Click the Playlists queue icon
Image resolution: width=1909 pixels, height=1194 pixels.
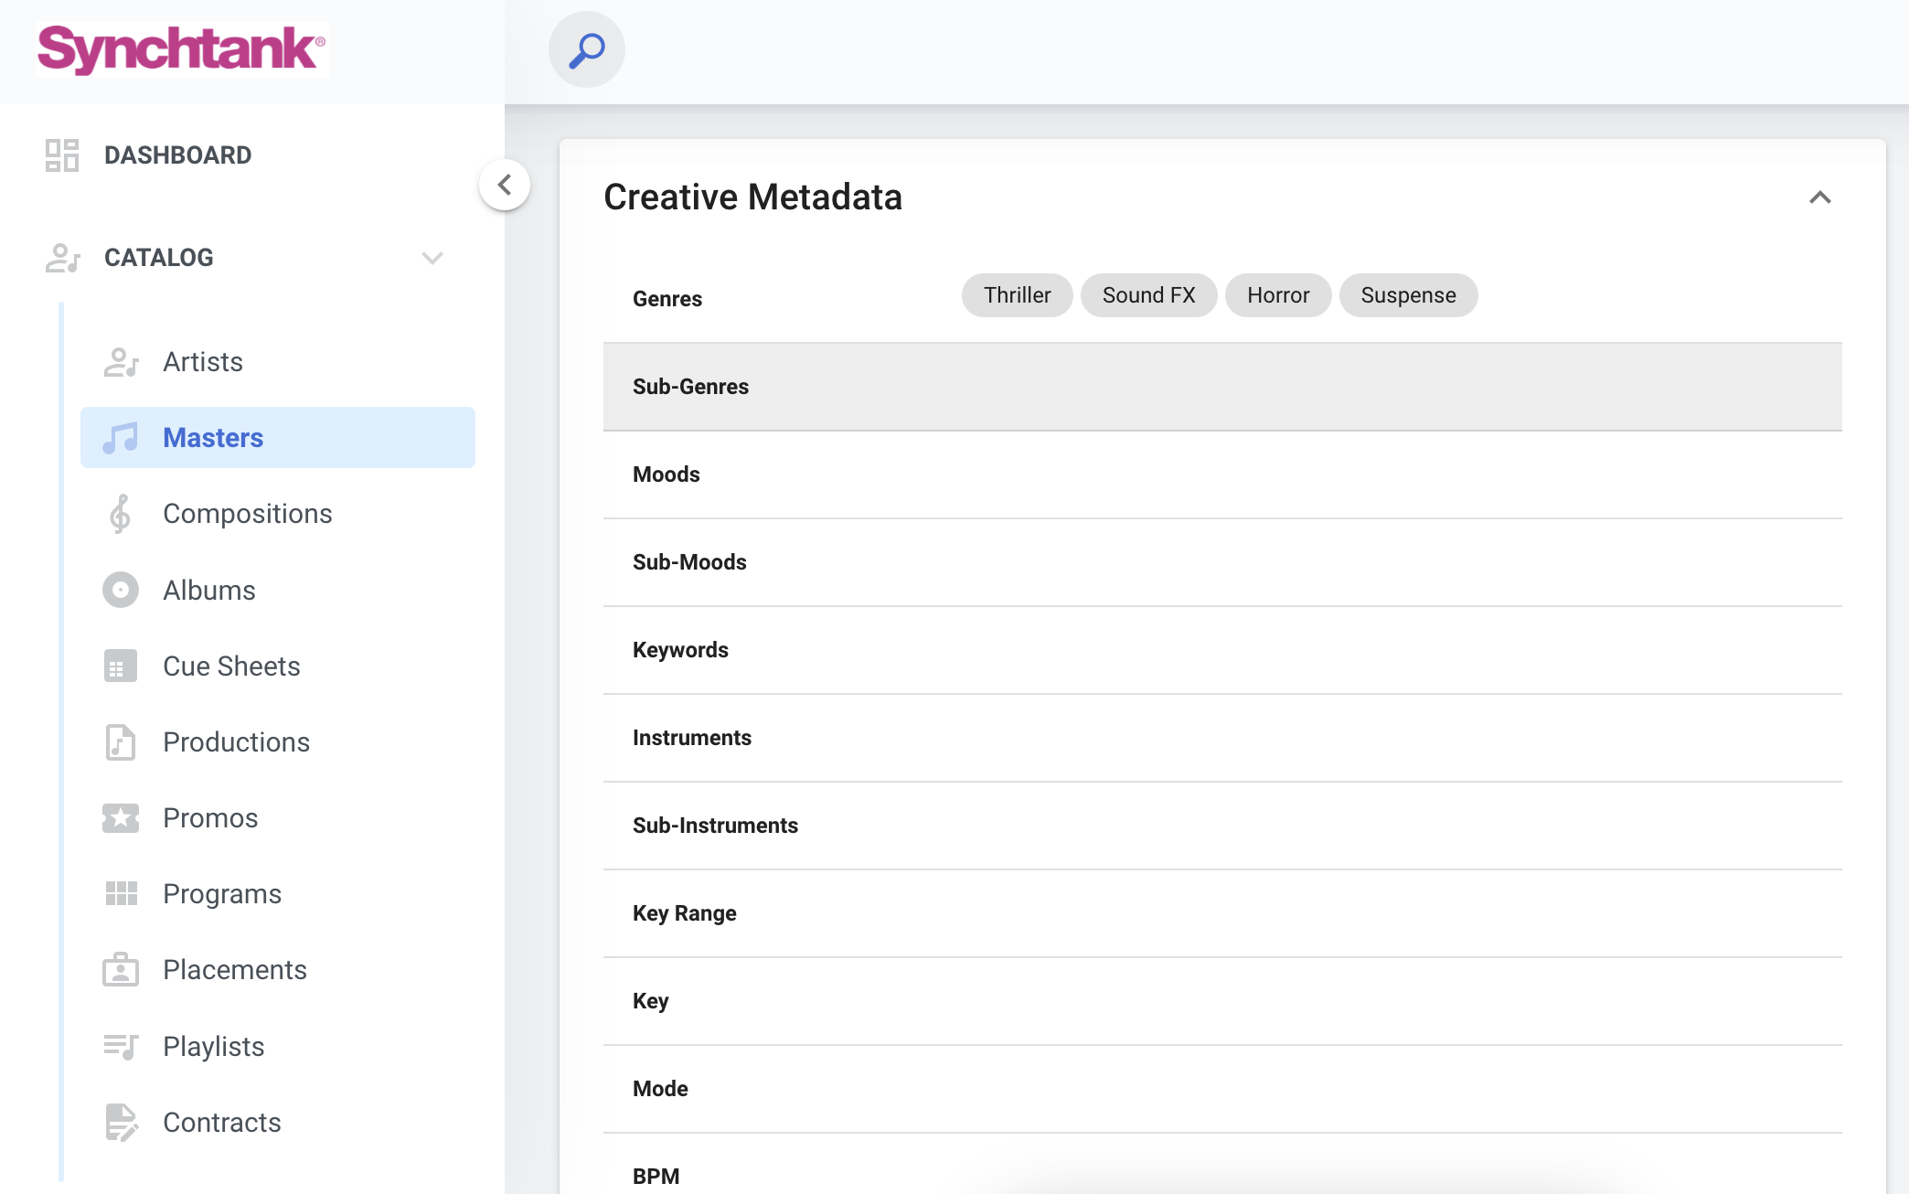121,1046
